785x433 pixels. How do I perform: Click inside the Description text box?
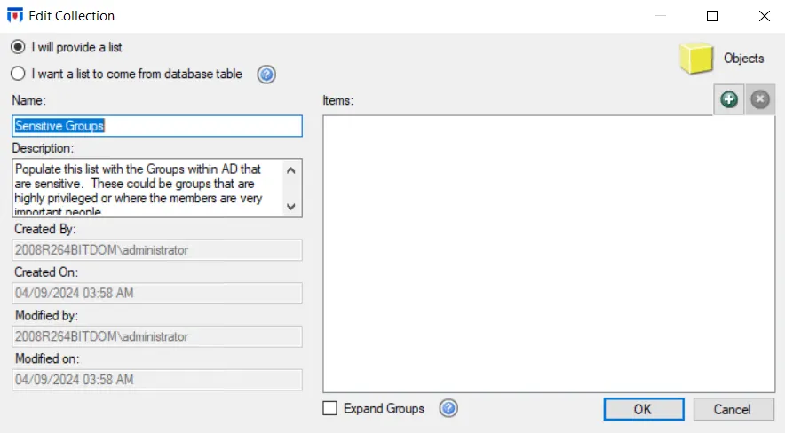[147, 188]
